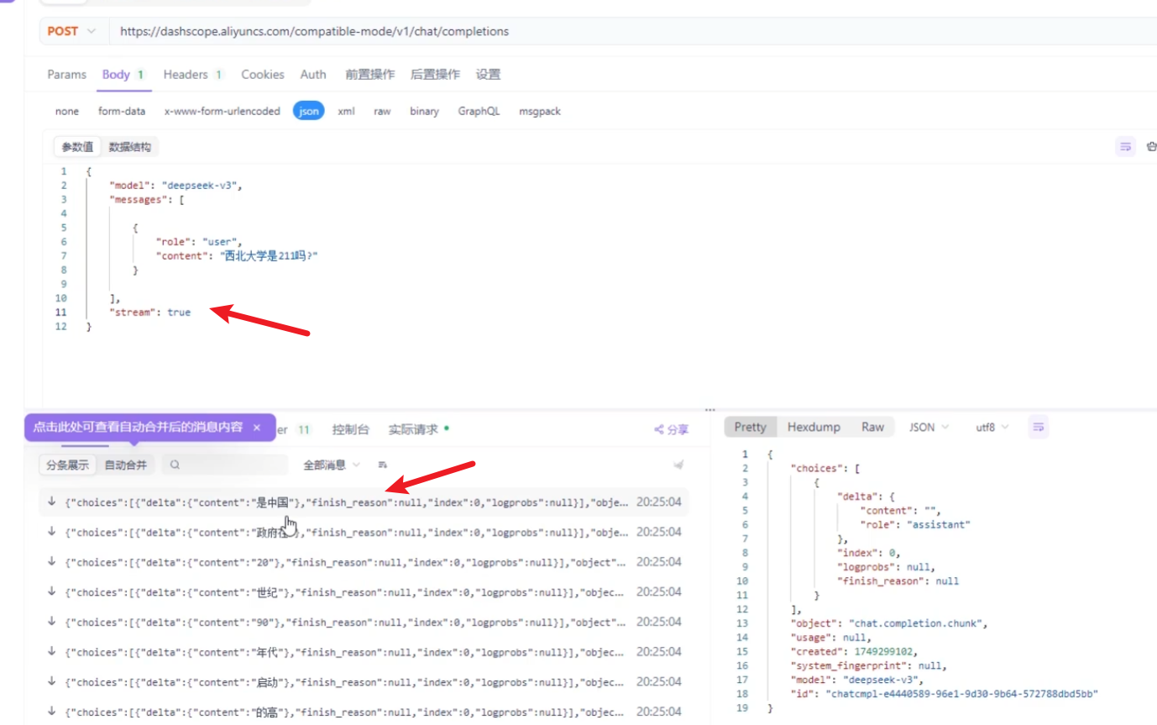Select 分条展示 message display mode
The width and height of the screenshot is (1157, 725).
coord(67,465)
